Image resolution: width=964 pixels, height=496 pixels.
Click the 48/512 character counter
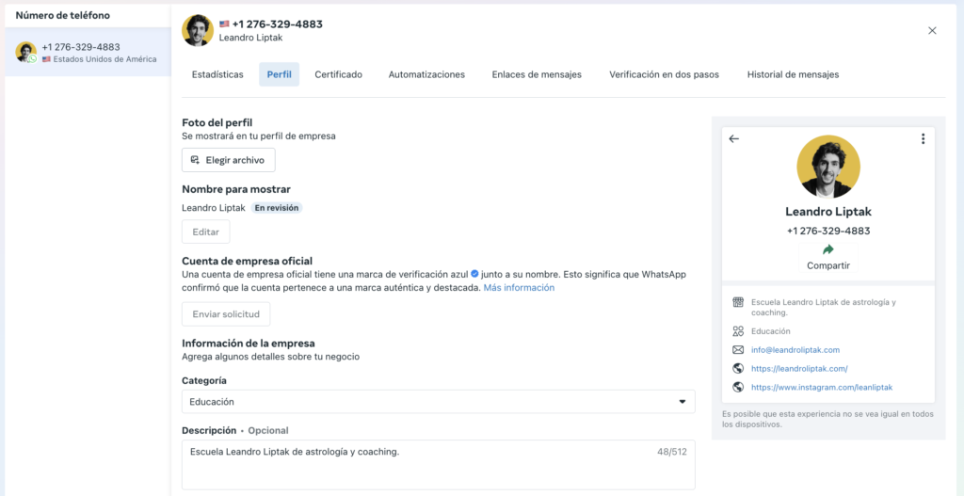pyautogui.click(x=672, y=452)
